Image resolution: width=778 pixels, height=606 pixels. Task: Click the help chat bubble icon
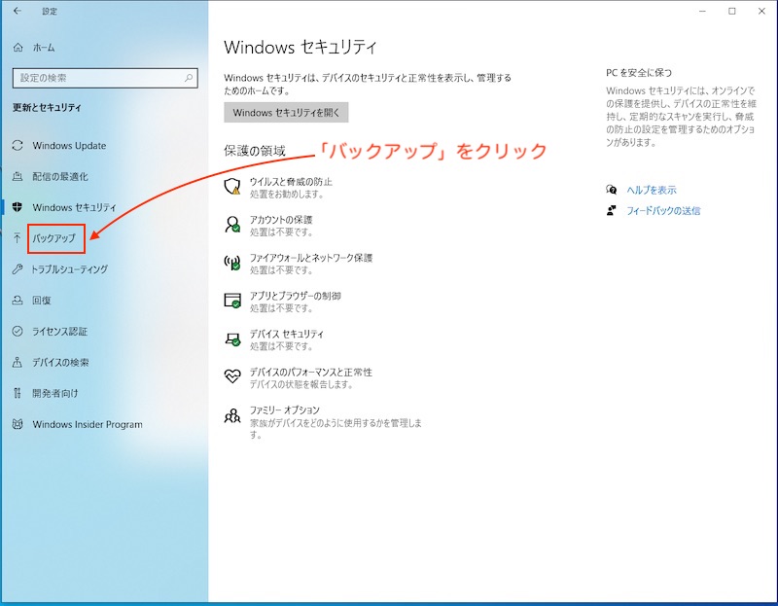coord(612,190)
